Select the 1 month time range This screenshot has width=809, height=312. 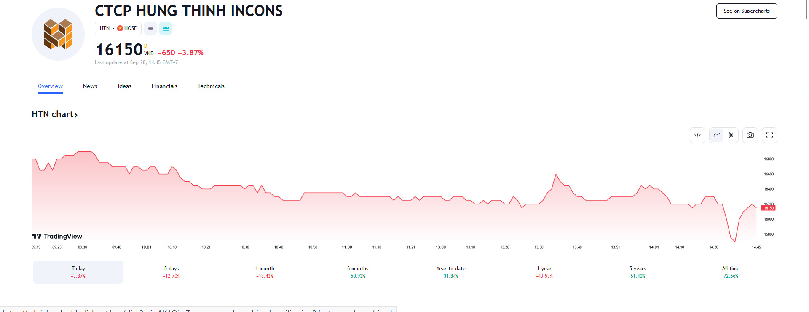pyautogui.click(x=265, y=272)
